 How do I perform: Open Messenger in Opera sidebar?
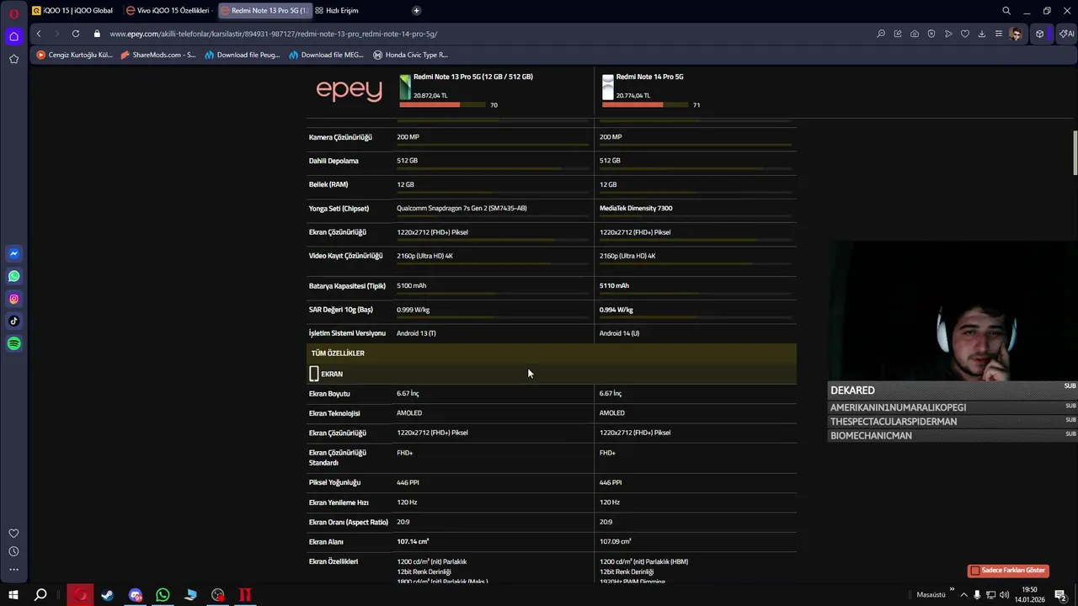click(x=13, y=253)
